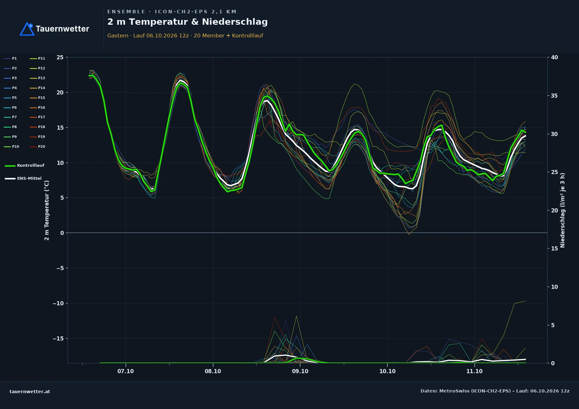579x409 pixels.
Task: Click the Tauernwetter mountain logo icon
Action: pos(27,29)
